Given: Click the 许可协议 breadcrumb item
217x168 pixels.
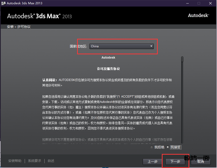Looking at the screenshot, I should point(24,27).
